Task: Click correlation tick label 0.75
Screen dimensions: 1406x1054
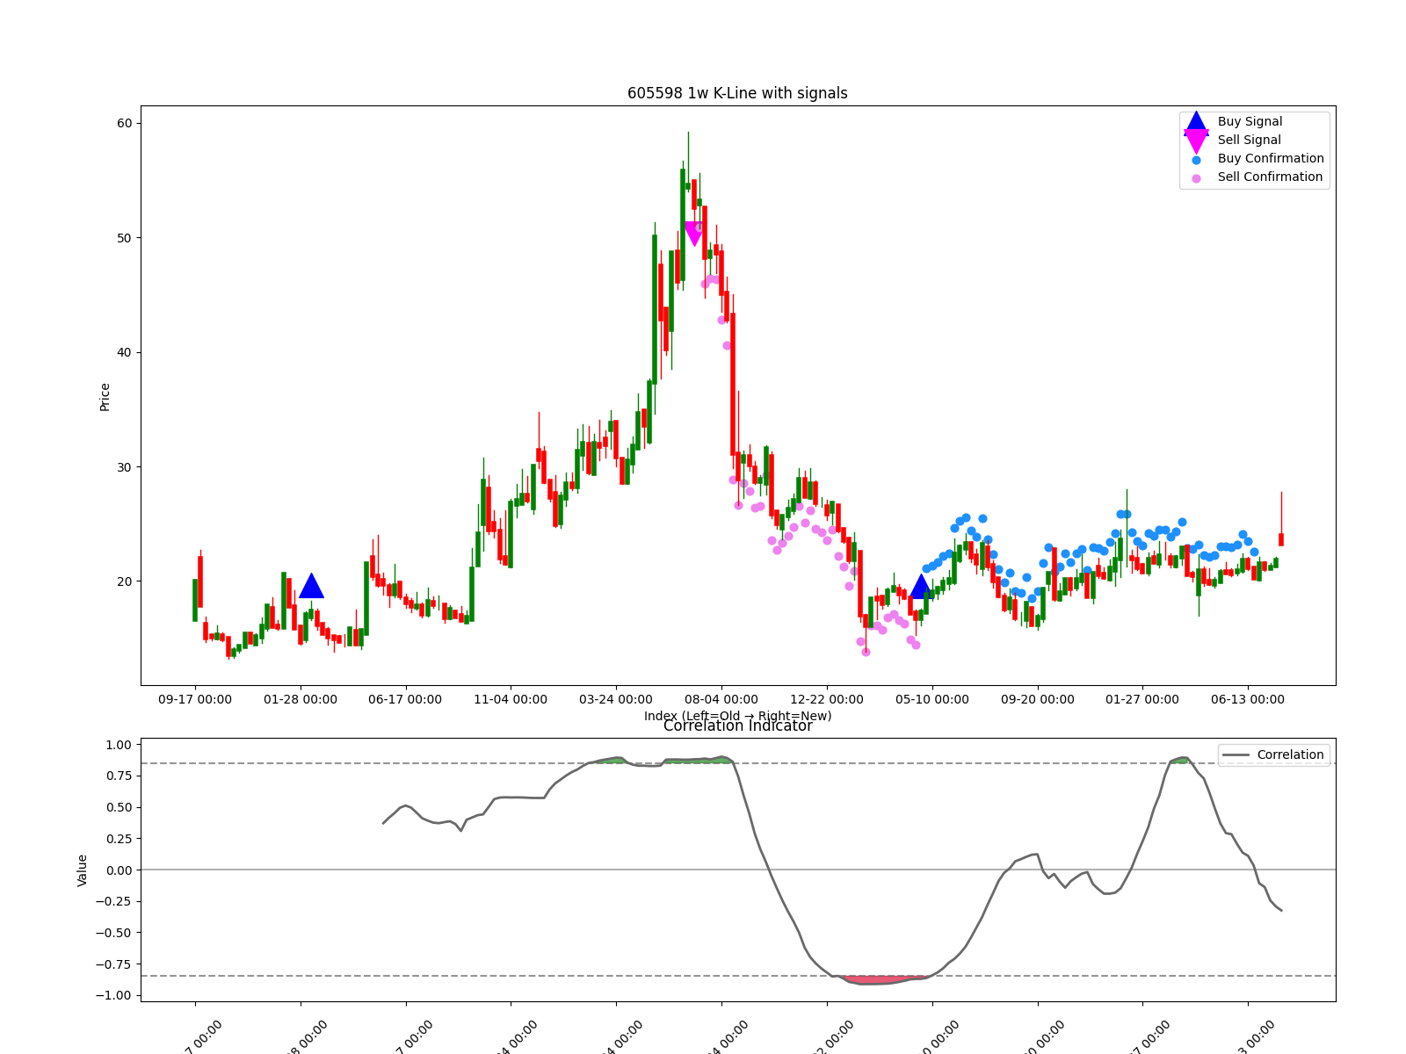Action: coord(119,776)
